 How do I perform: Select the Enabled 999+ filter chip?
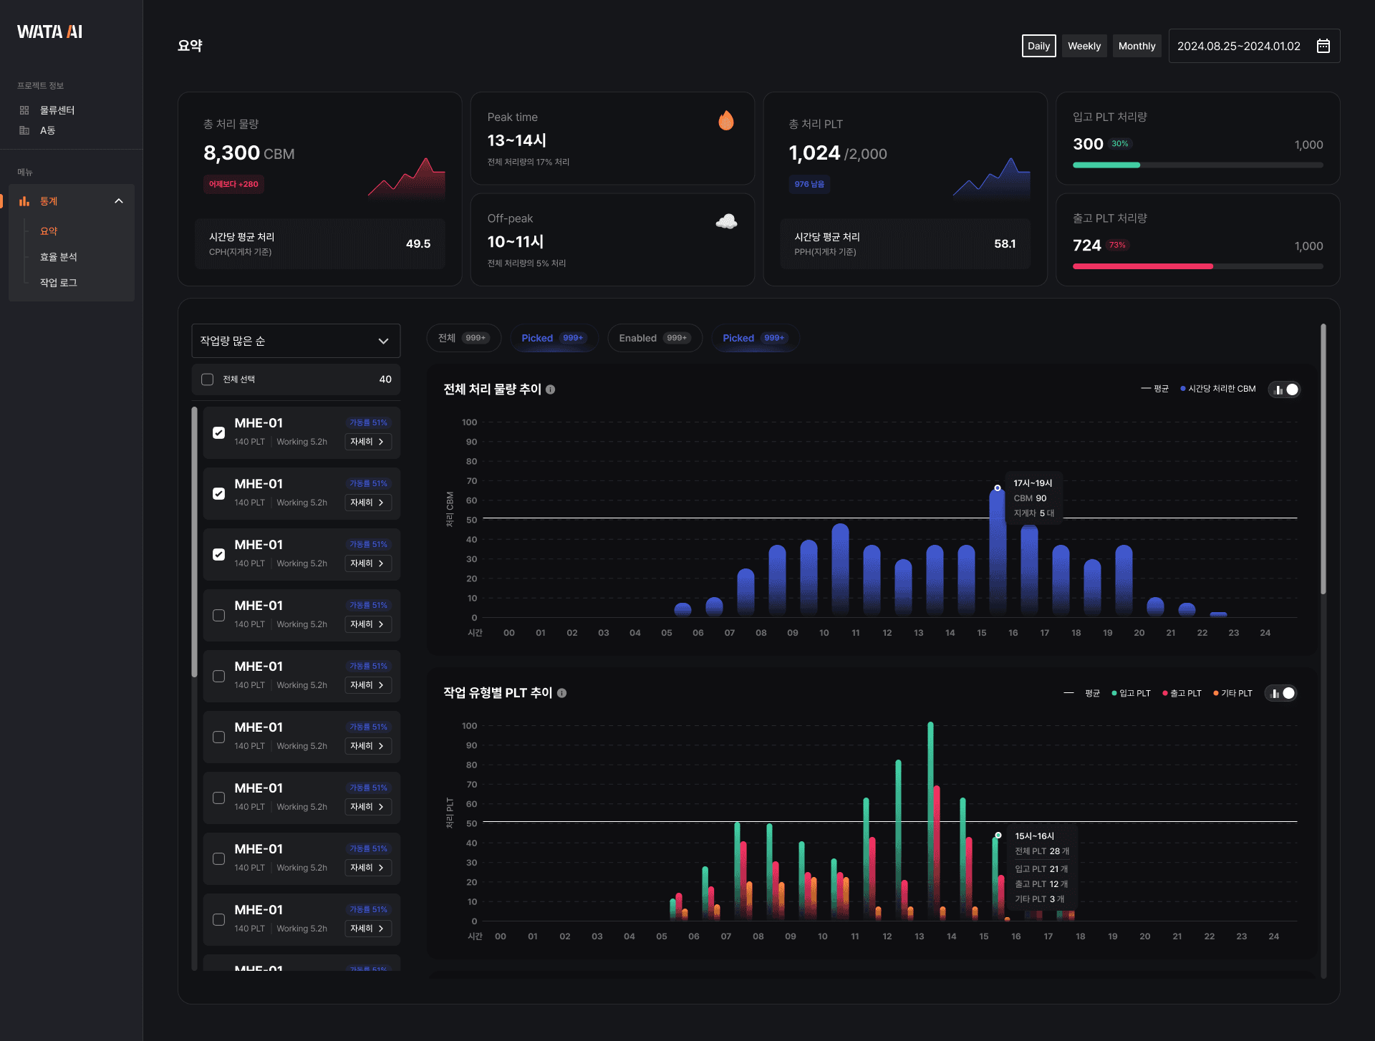(x=654, y=338)
